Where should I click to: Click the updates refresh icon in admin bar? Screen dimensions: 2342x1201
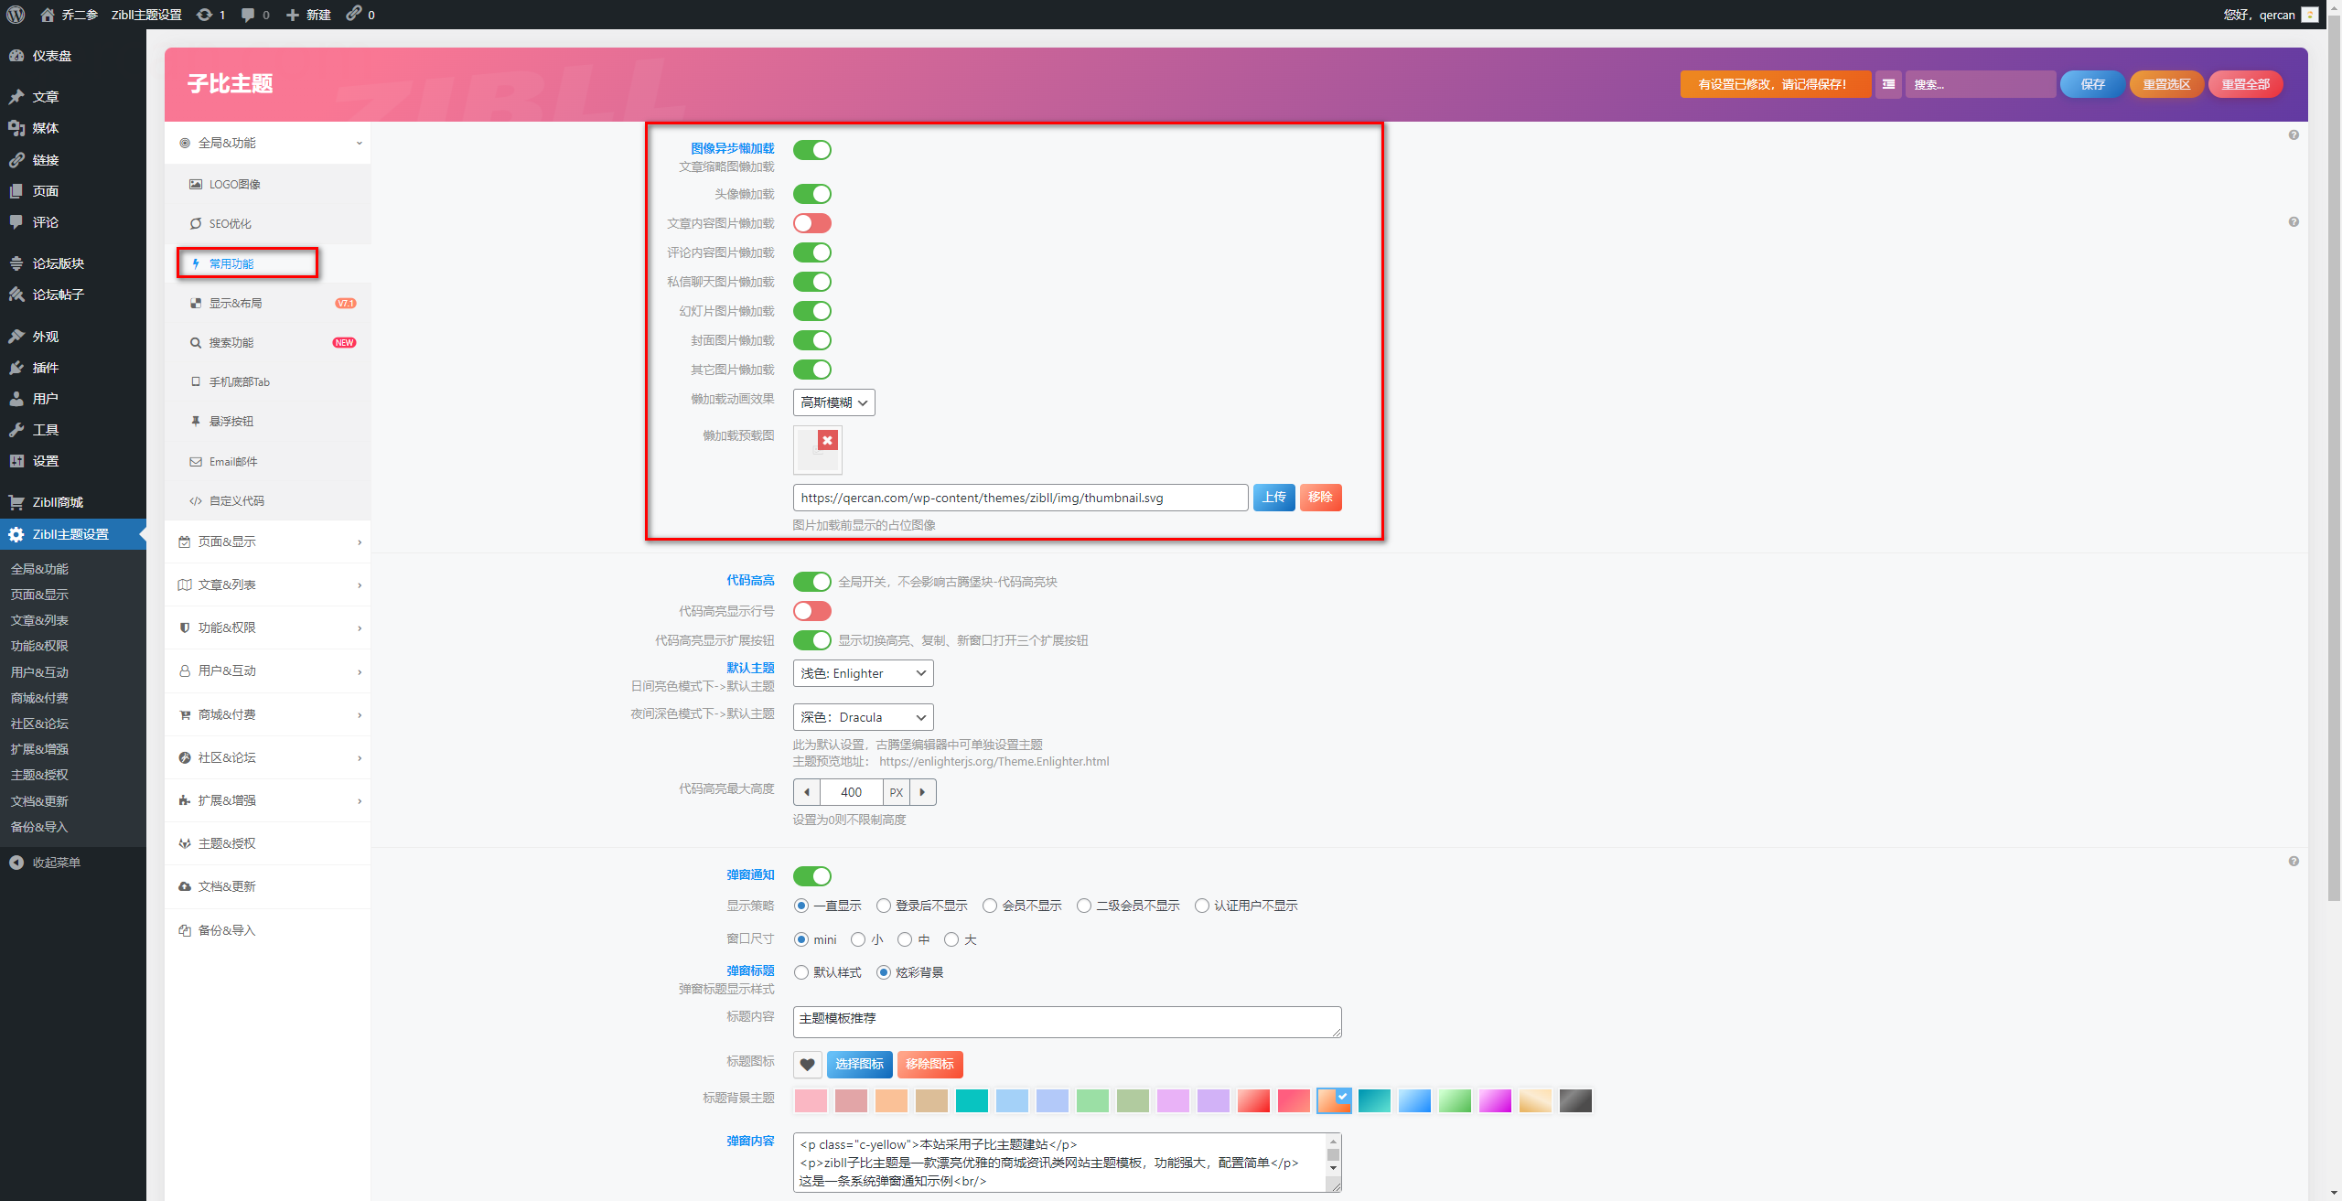pos(204,15)
